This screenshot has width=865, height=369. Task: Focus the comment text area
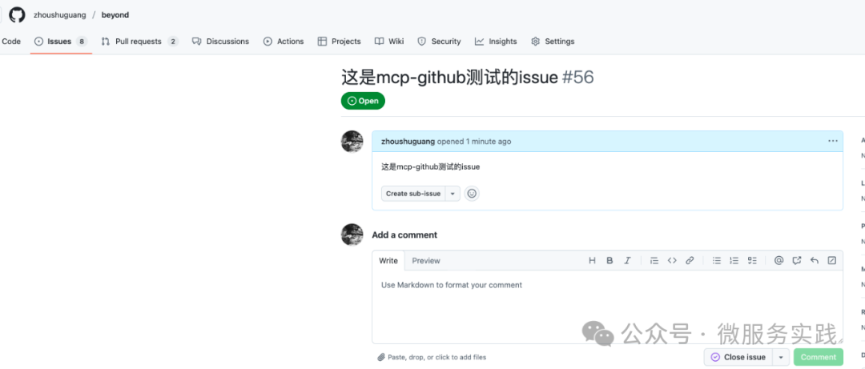click(x=607, y=307)
